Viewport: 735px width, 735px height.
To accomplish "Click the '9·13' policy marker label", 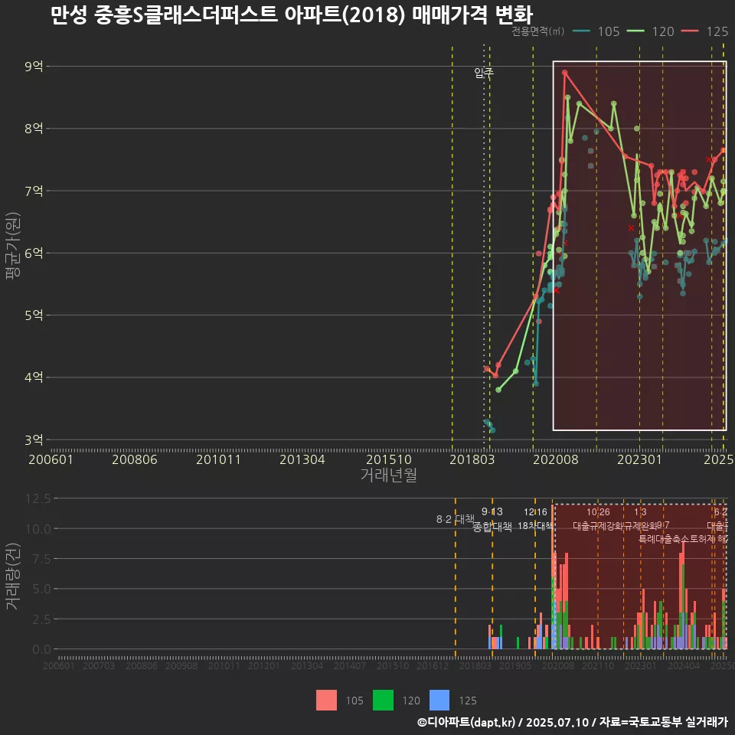I will pyautogui.click(x=492, y=511).
